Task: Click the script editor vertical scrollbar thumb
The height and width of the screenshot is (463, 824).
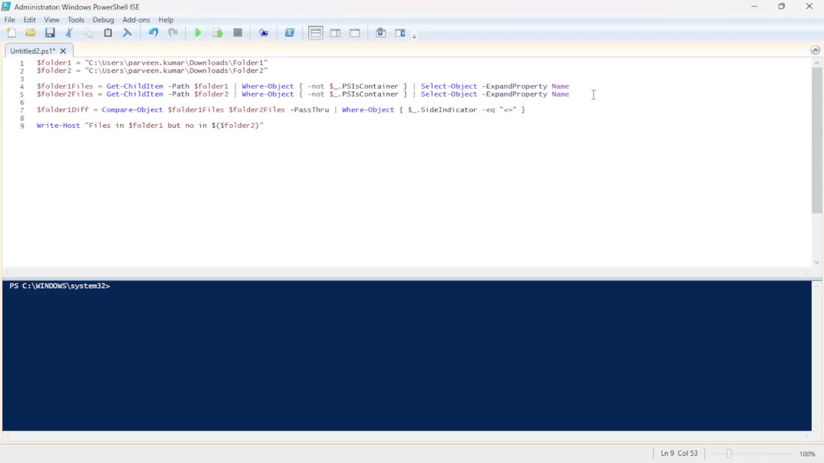Action: tap(817, 140)
